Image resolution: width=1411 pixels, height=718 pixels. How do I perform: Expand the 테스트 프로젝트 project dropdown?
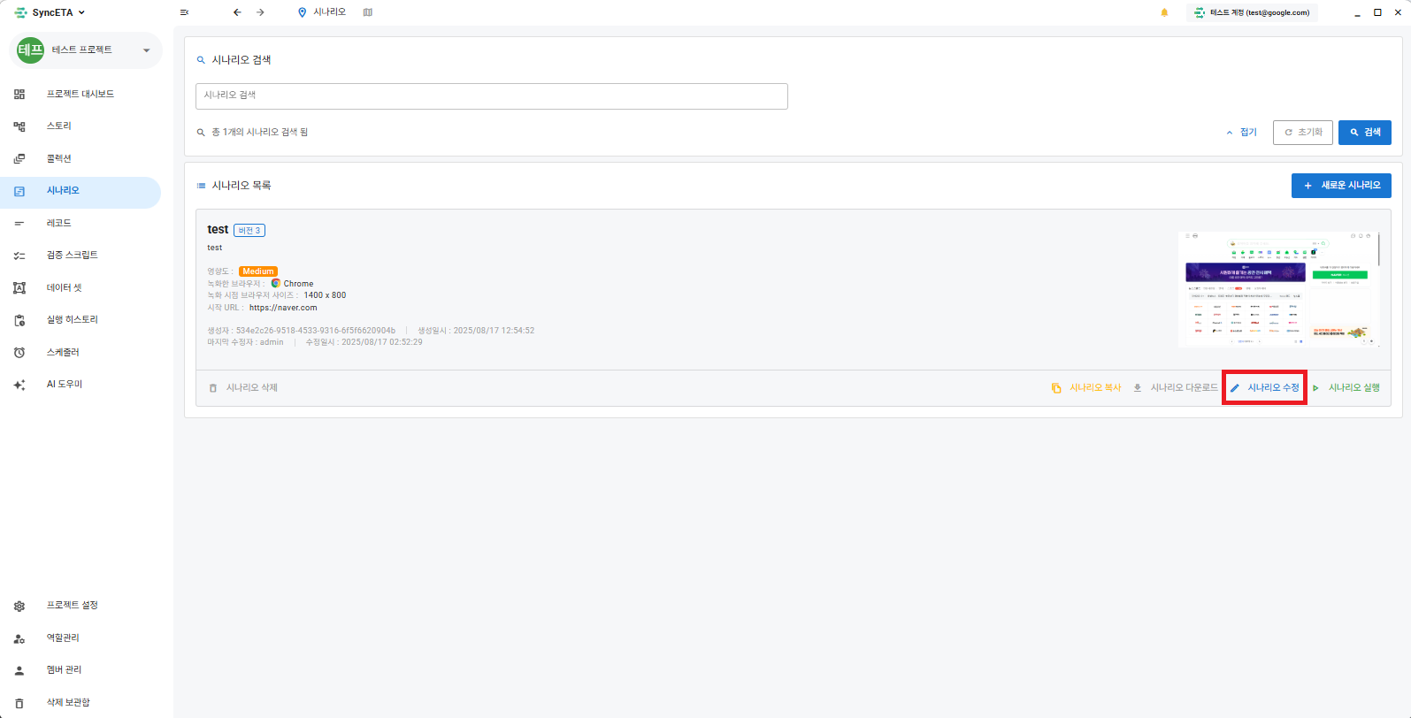146,50
